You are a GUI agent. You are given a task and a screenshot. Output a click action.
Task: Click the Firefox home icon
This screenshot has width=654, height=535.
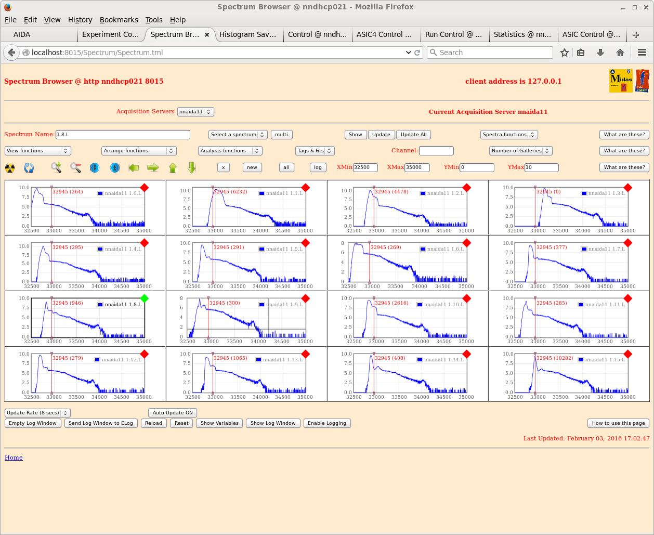(620, 53)
